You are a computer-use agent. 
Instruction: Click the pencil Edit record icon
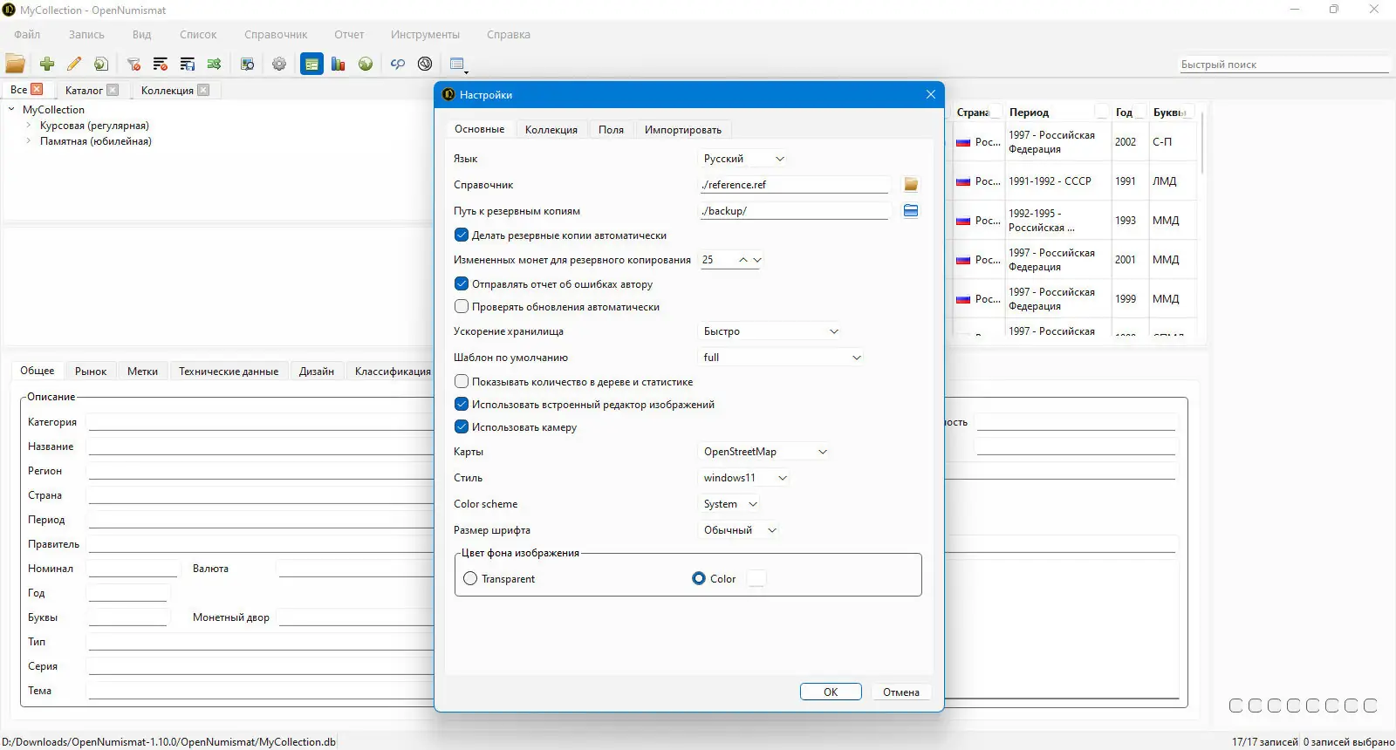(x=74, y=64)
